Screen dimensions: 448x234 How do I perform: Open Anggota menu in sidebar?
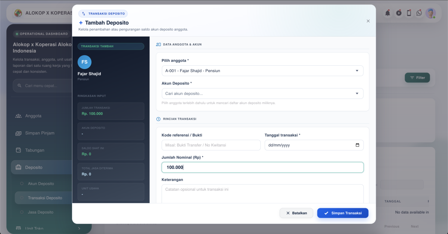point(33,116)
